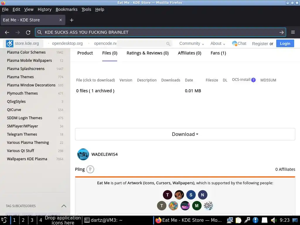Screen dimensions: 300x225
Task: Click the clipboard tray icon
Action: (238, 220)
